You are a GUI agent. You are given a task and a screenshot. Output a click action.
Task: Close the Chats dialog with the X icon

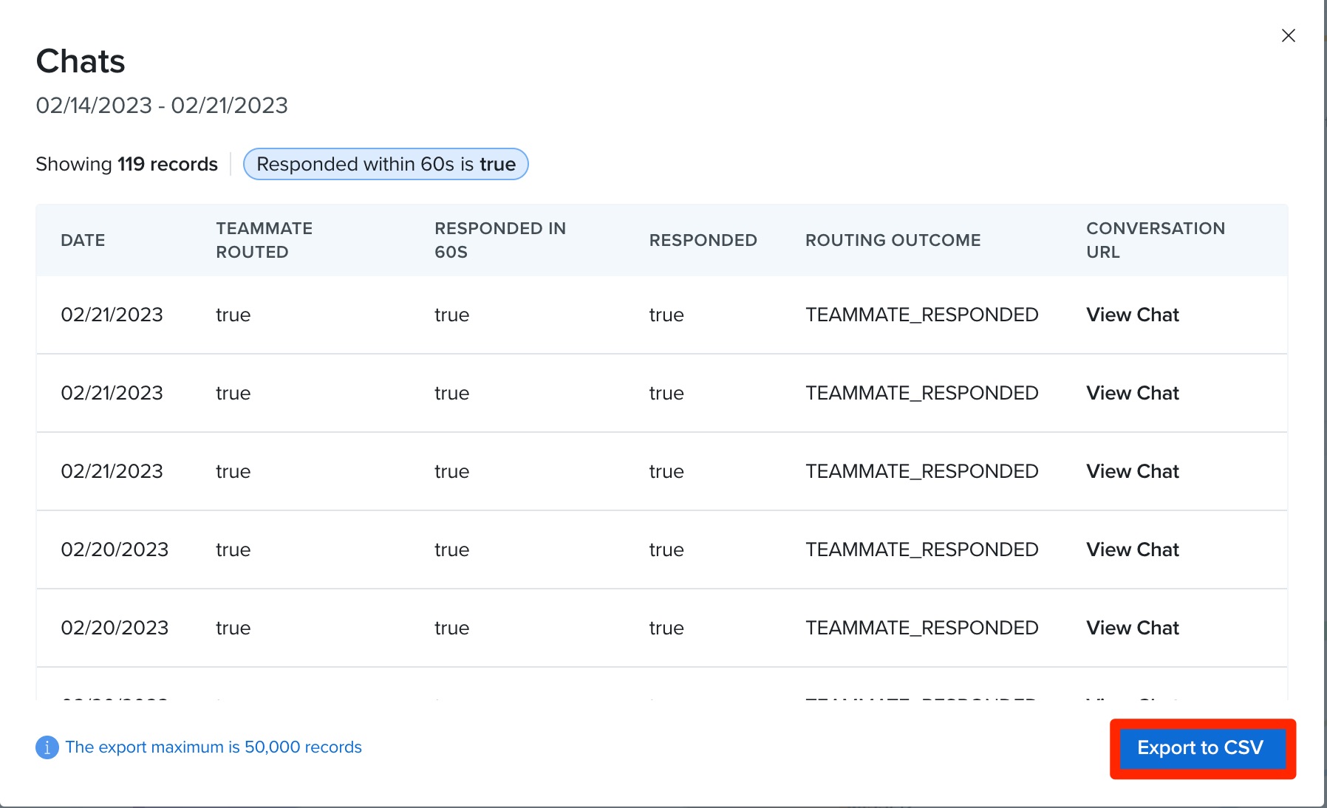coord(1288,35)
